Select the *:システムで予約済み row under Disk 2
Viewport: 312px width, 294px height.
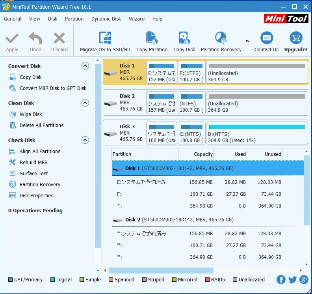click(208, 233)
